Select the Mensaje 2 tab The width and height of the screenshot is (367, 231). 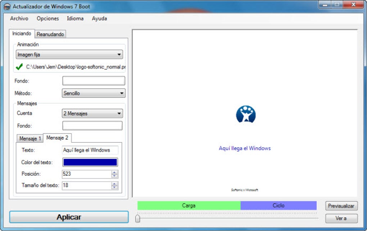pos(57,138)
